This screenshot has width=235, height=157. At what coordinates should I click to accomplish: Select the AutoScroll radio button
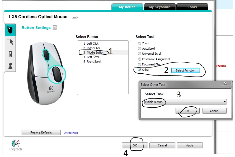tap(139, 49)
